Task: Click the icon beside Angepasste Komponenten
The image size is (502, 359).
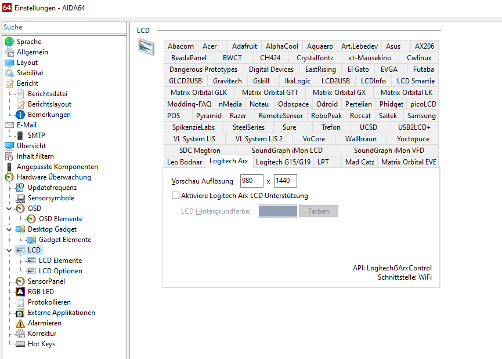Action: tap(9, 167)
